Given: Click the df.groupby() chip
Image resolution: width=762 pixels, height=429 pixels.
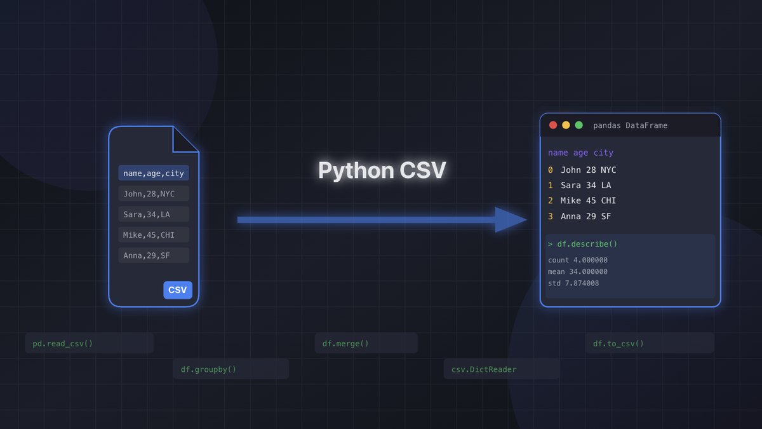Looking at the screenshot, I should point(231,369).
